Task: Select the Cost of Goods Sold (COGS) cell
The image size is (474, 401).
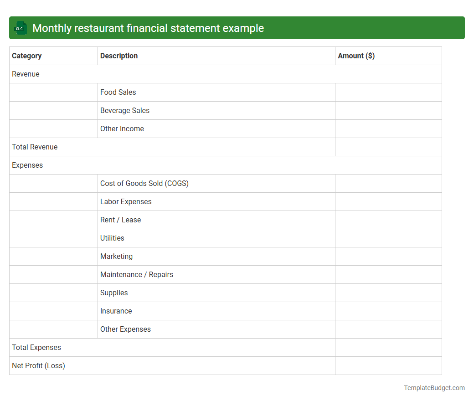Action: (x=144, y=183)
